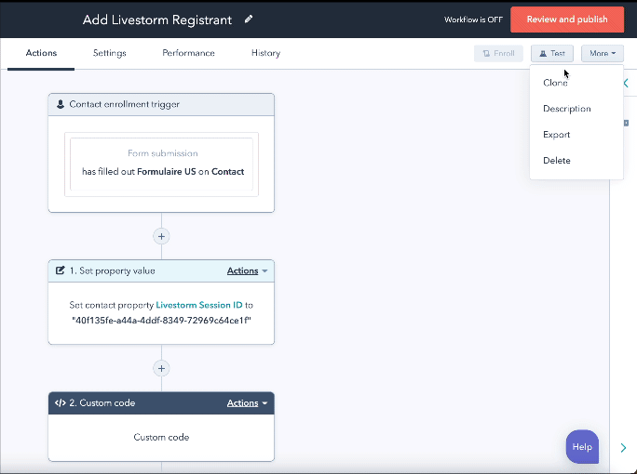Image resolution: width=637 pixels, height=474 pixels.
Task: Click the Add Livestorm Registrant title
Action: 157,20
